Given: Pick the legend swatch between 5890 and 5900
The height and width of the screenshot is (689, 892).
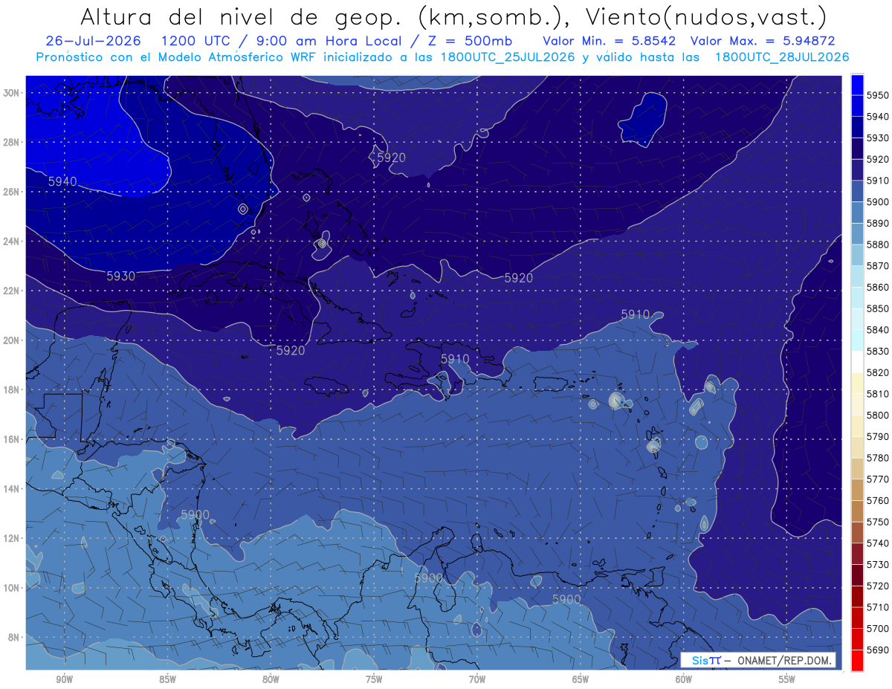Looking at the screenshot, I should (x=857, y=212).
